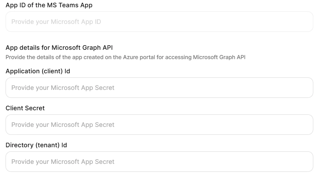Click the 'Directory (tenant) Id' label
The width and height of the screenshot is (316, 178).
coord(36,145)
